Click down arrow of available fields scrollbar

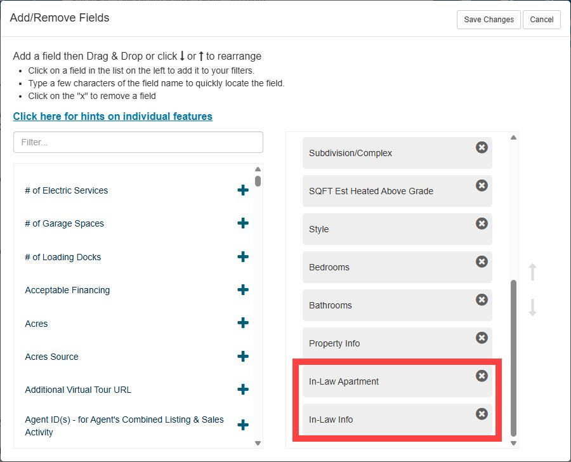coord(258,443)
